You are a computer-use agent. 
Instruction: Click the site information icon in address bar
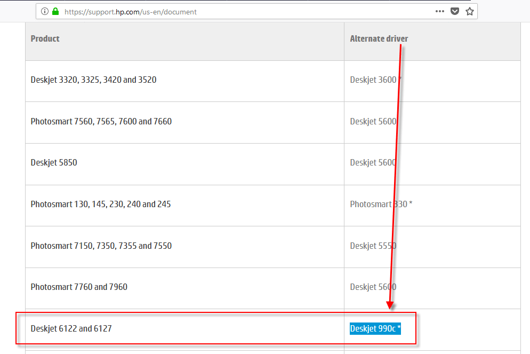(44, 11)
